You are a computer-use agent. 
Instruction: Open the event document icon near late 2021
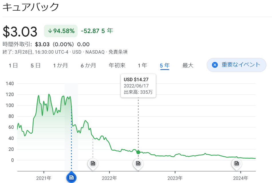pos(93,164)
